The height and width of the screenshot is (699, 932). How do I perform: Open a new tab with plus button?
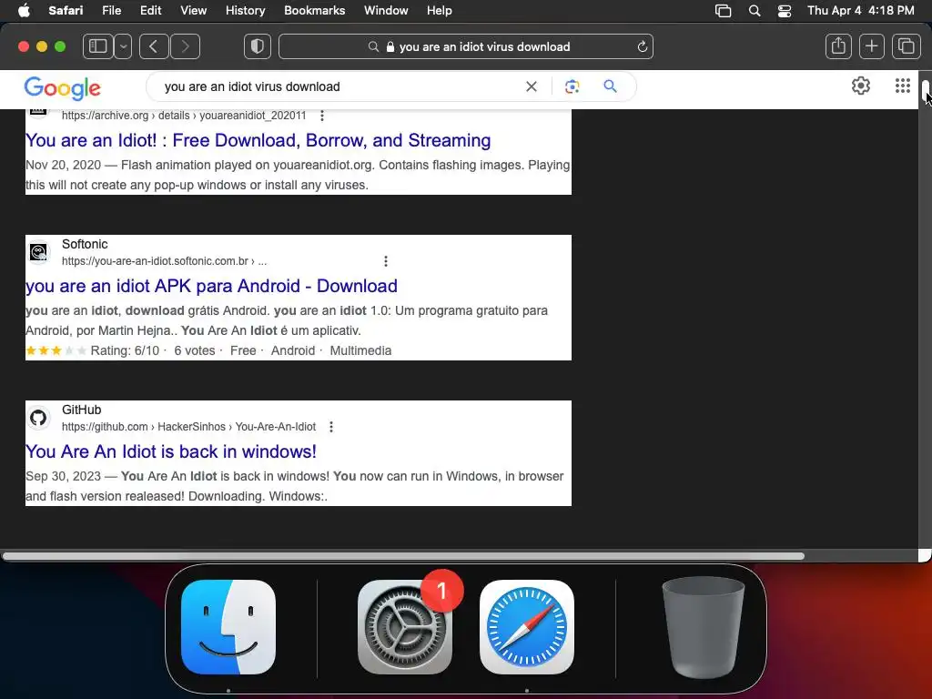click(x=871, y=46)
